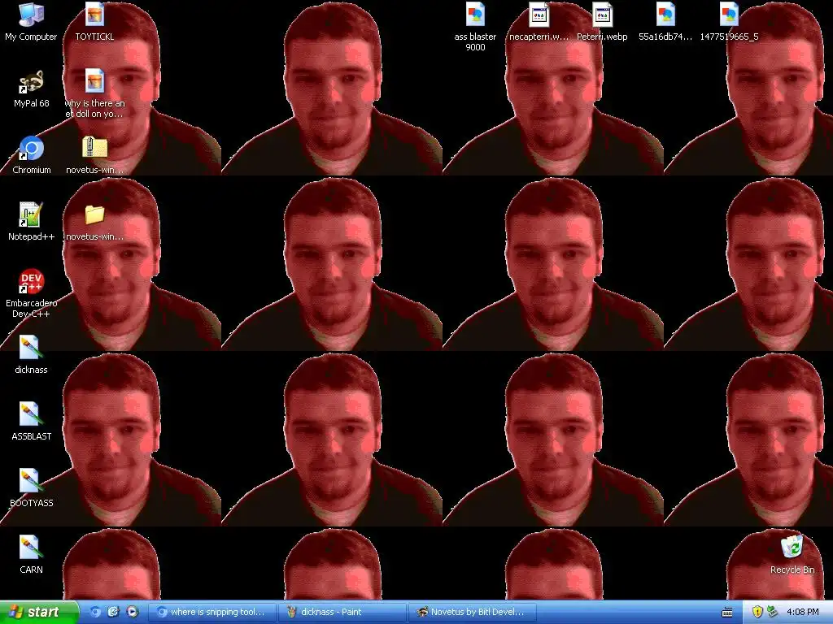Click the on-screen keyboard tray icon
This screenshot has width=833, height=624.
[727, 613]
